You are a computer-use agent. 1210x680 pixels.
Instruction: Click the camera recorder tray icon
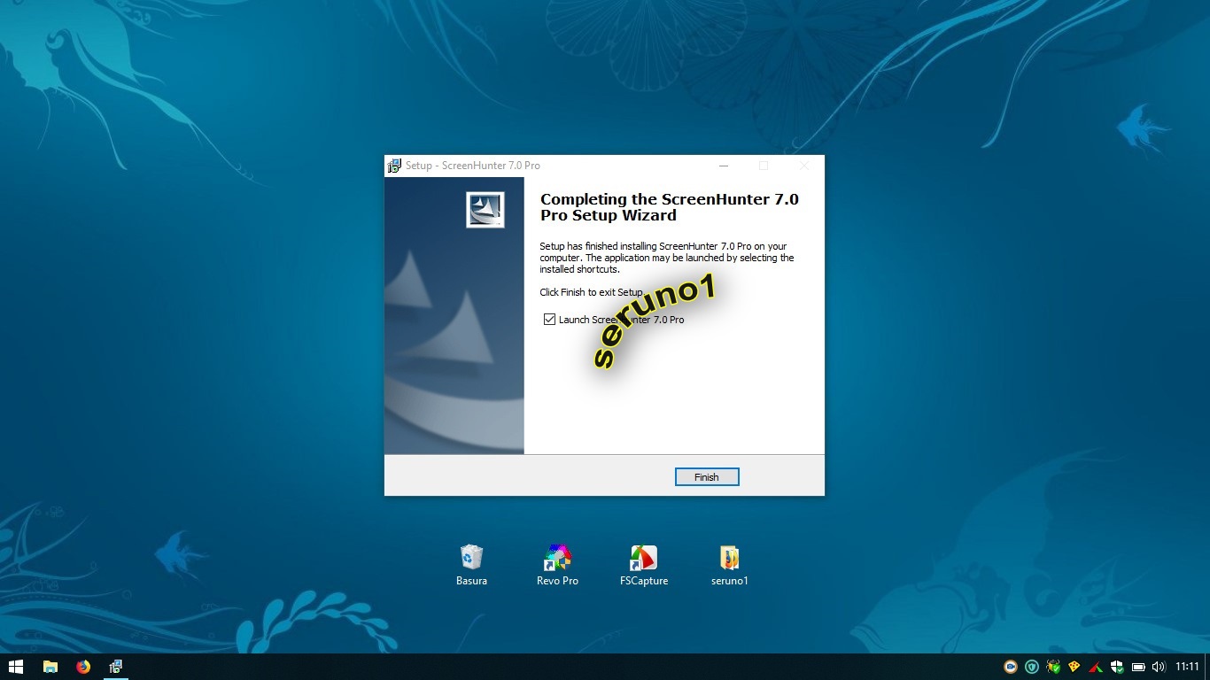click(1010, 667)
